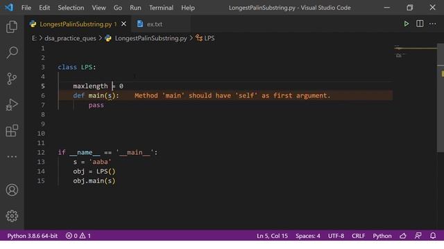Select Python 3.8.6 64-bit interpreter

point(33,235)
